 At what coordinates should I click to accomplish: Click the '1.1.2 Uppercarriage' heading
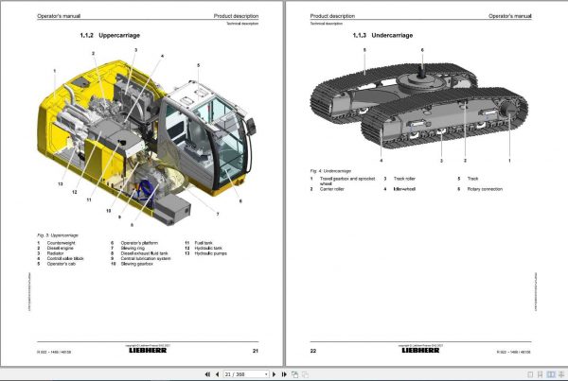pos(110,36)
